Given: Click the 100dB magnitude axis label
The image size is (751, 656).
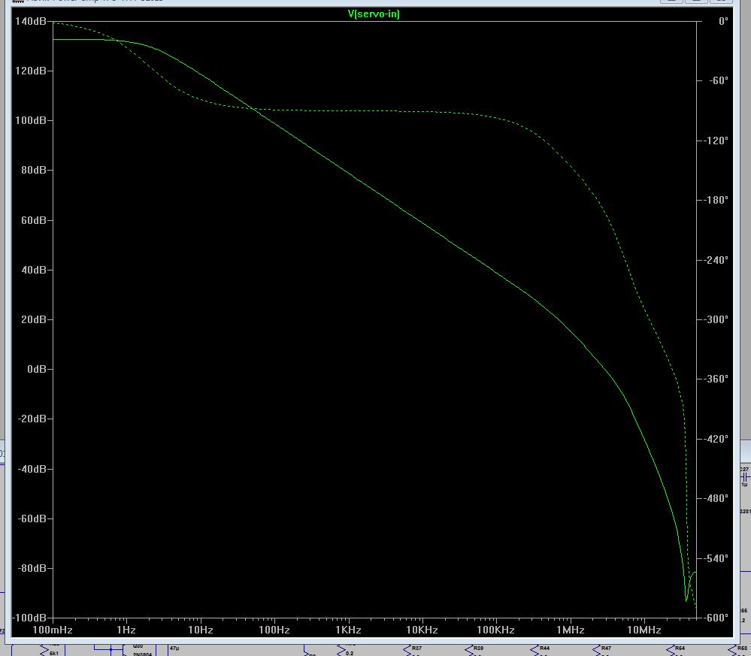Looking at the screenshot, I should tap(31, 121).
